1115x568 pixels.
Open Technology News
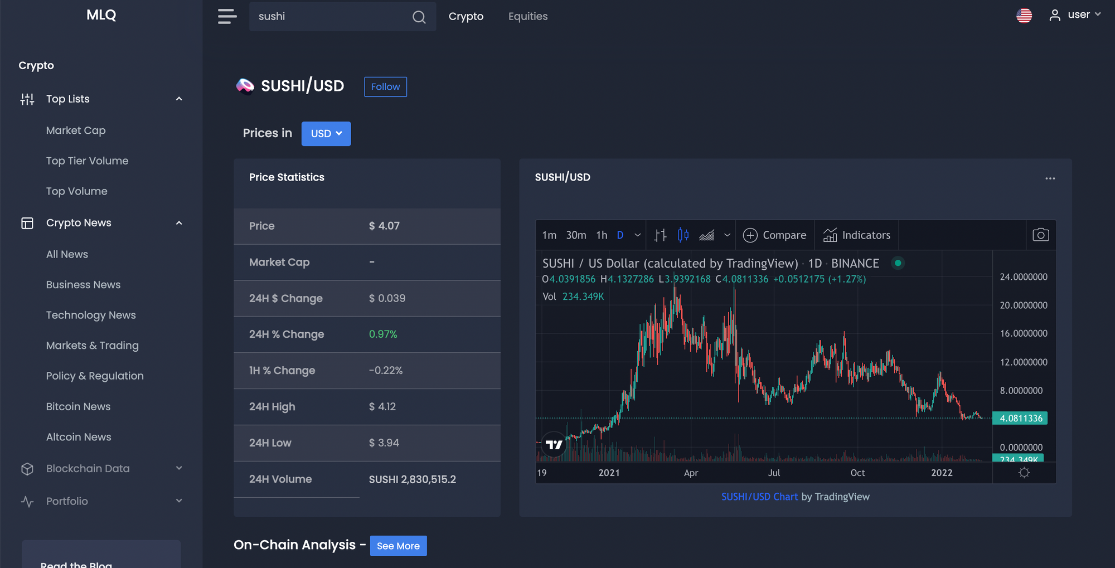click(x=91, y=315)
